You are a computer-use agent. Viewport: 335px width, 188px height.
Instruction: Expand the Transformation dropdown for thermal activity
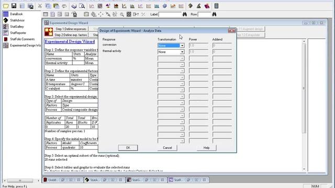(x=182, y=52)
